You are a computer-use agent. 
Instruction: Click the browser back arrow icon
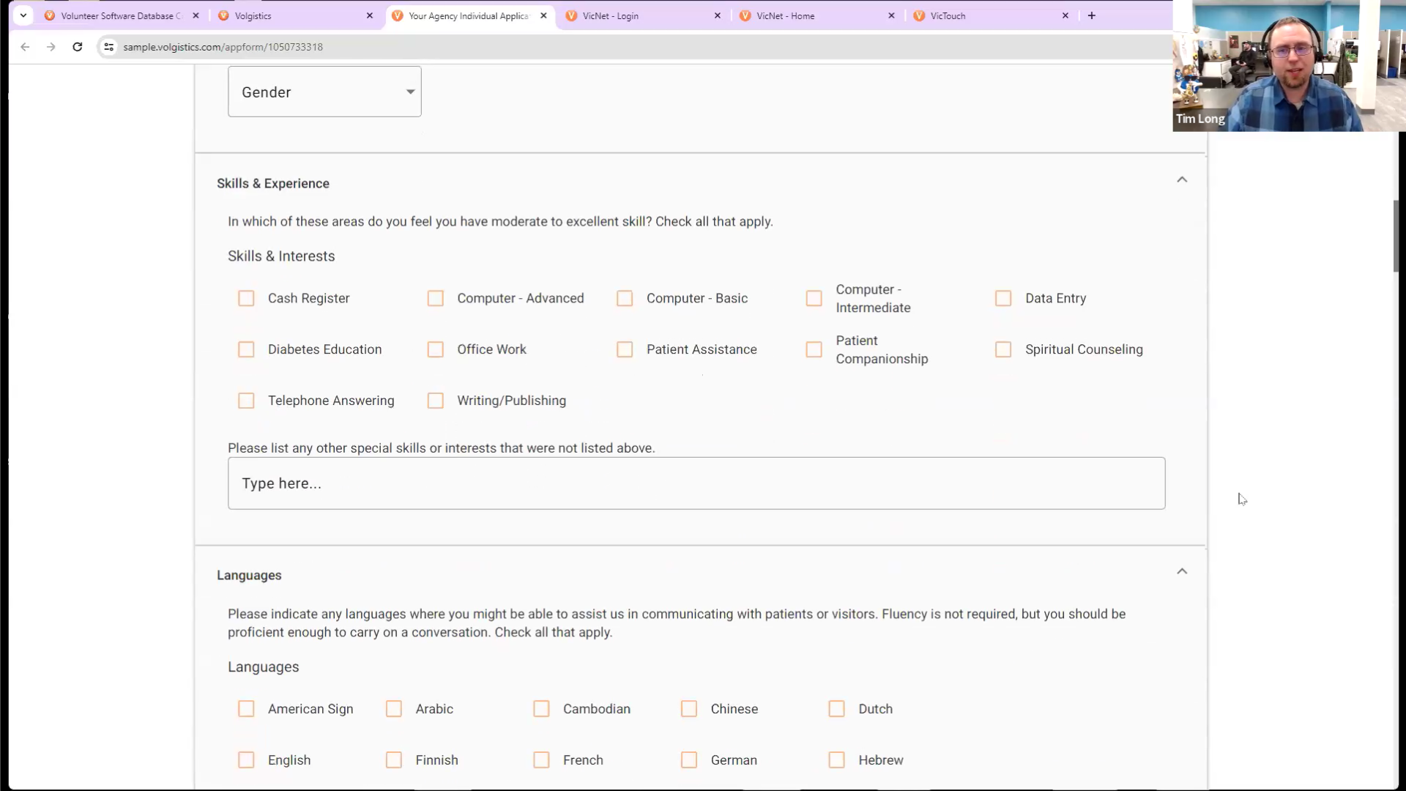pyautogui.click(x=25, y=47)
